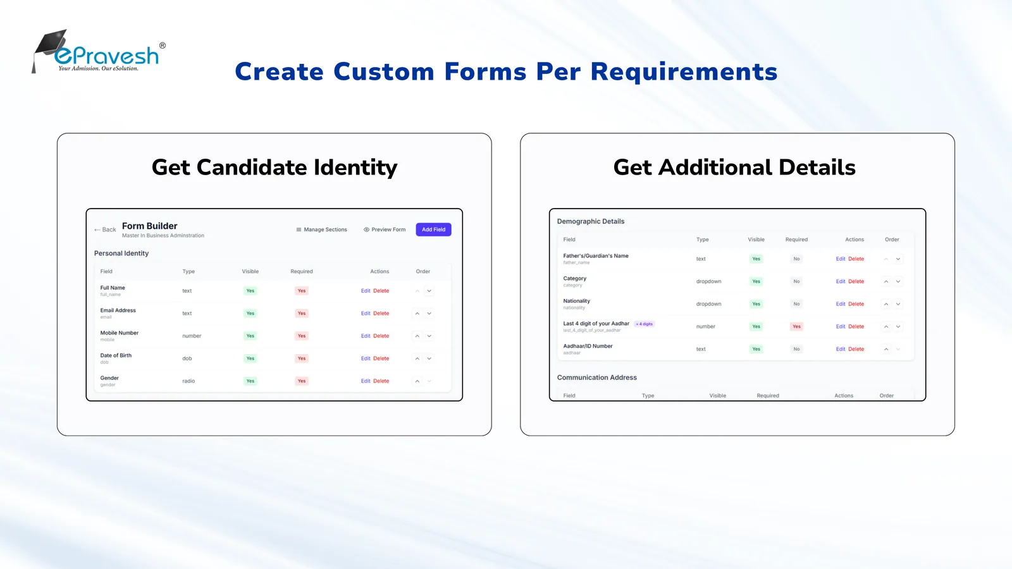Delete the Aadhaar/ID Number field
Screen dimensions: 1012x569
(x=856, y=349)
